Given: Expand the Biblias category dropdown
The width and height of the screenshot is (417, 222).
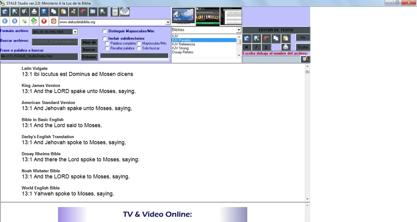Looking at the screenshot, I should point(239,30).
